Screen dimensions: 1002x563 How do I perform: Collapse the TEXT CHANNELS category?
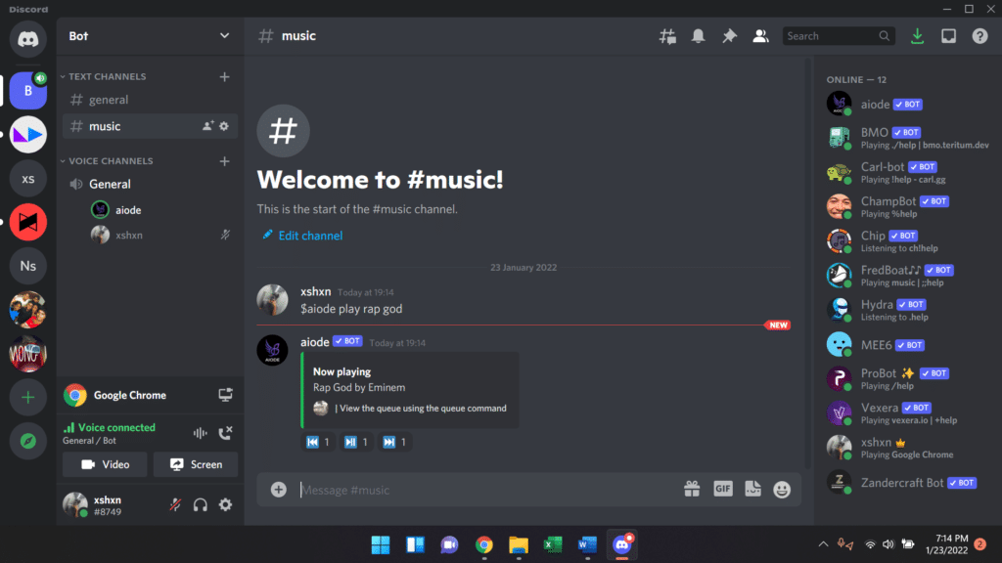pos(102,76)
